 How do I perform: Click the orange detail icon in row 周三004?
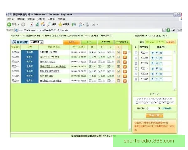pyautogui.click(x=125, y=62)
